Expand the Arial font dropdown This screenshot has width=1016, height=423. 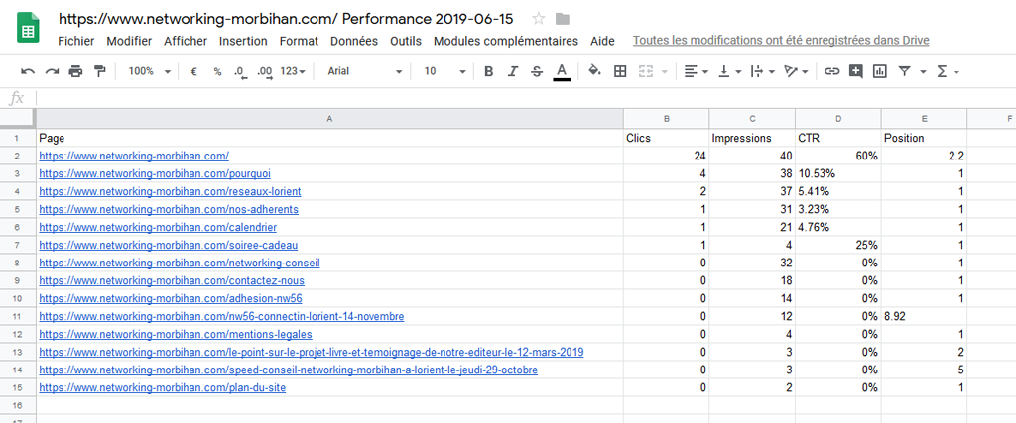click(365, 71)
